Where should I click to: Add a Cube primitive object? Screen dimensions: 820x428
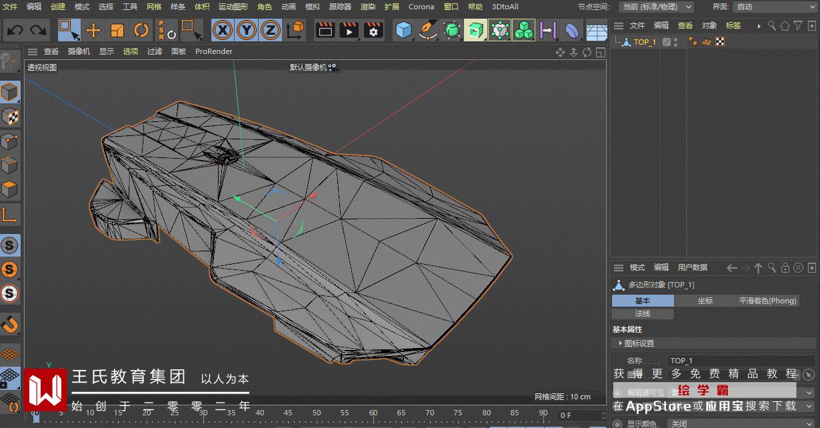point(404,30)
